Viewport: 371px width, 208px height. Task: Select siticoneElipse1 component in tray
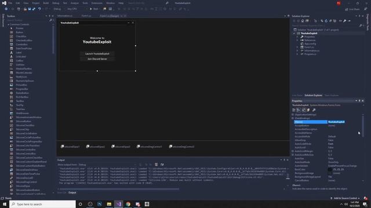point(70,147)
